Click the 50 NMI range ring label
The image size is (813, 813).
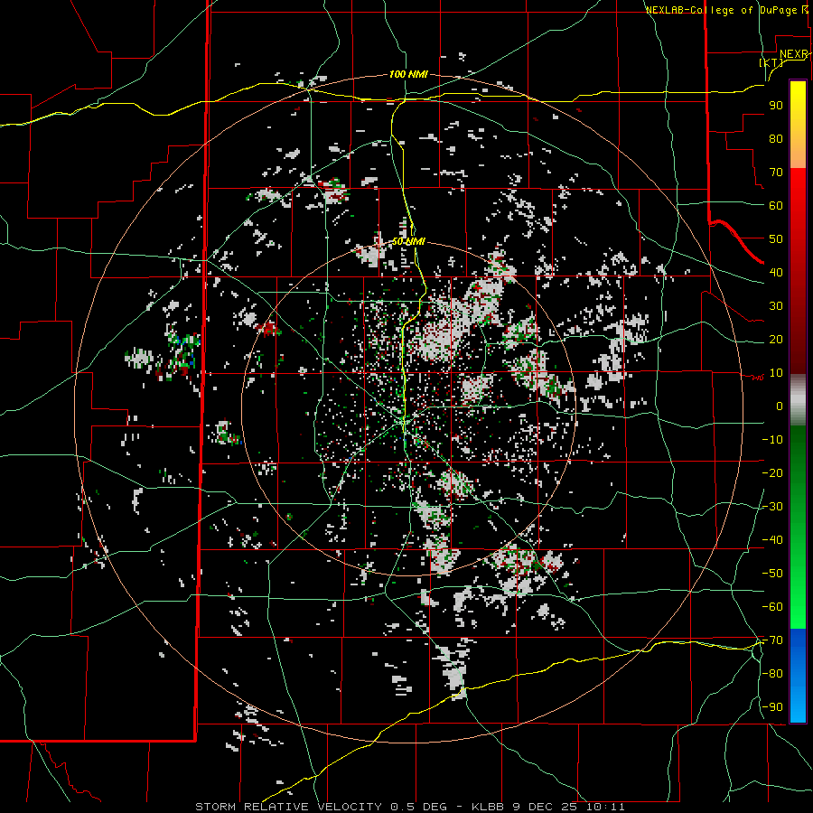click(408, 241)
